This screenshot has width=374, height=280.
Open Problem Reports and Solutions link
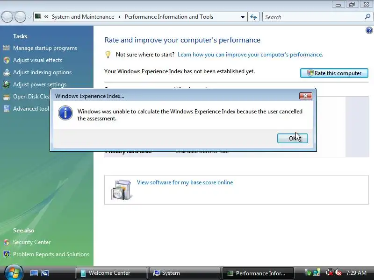(51, 254)
